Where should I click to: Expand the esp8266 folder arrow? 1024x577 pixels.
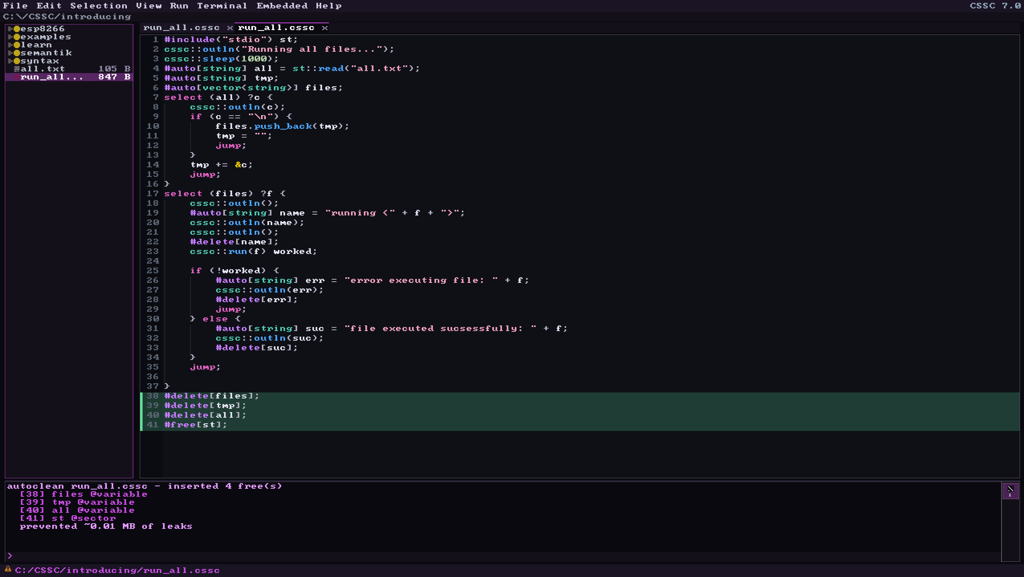pos(10,28)
